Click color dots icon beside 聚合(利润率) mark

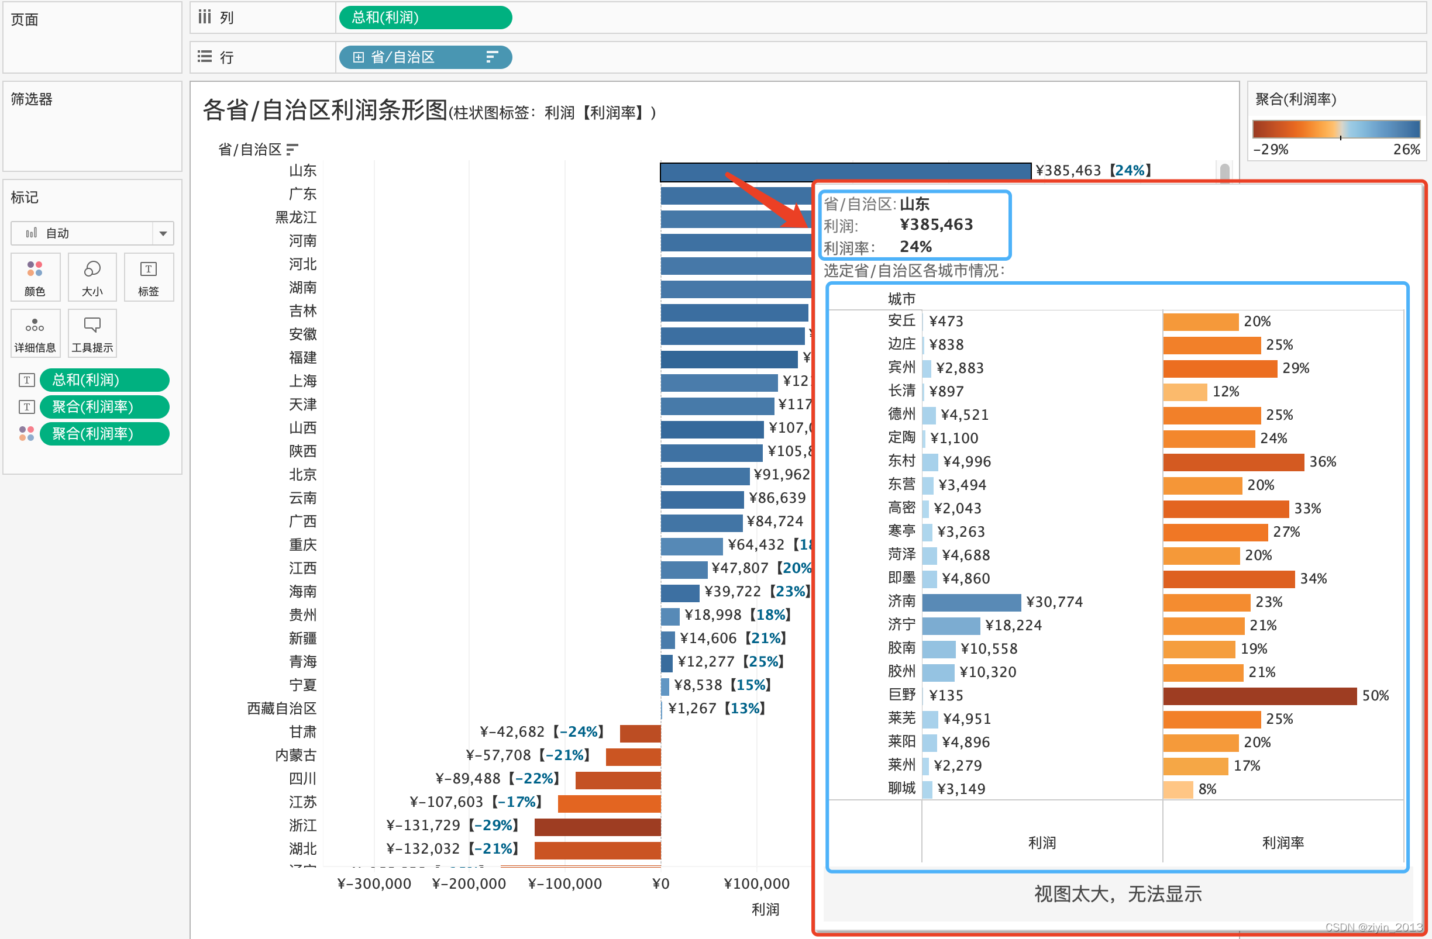26,433
